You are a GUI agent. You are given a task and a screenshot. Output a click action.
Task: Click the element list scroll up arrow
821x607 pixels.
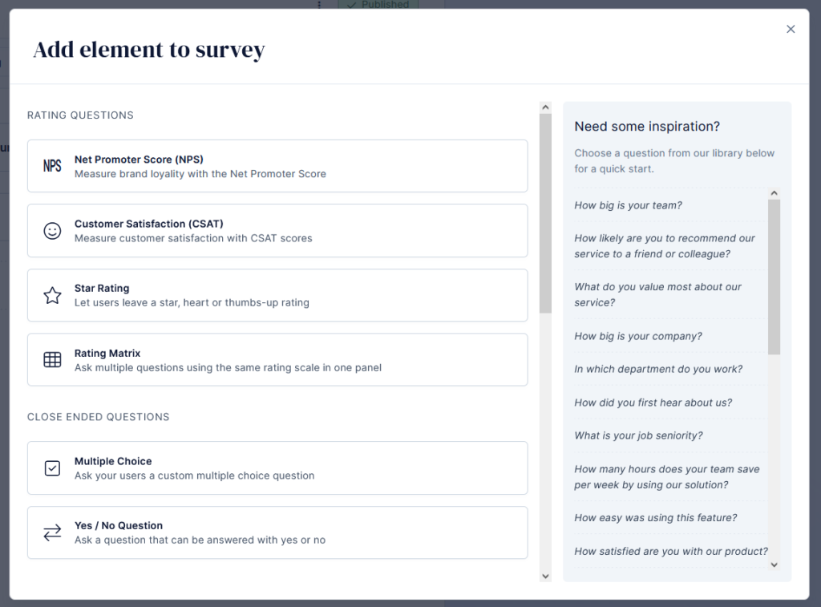(x=545, y=107)
